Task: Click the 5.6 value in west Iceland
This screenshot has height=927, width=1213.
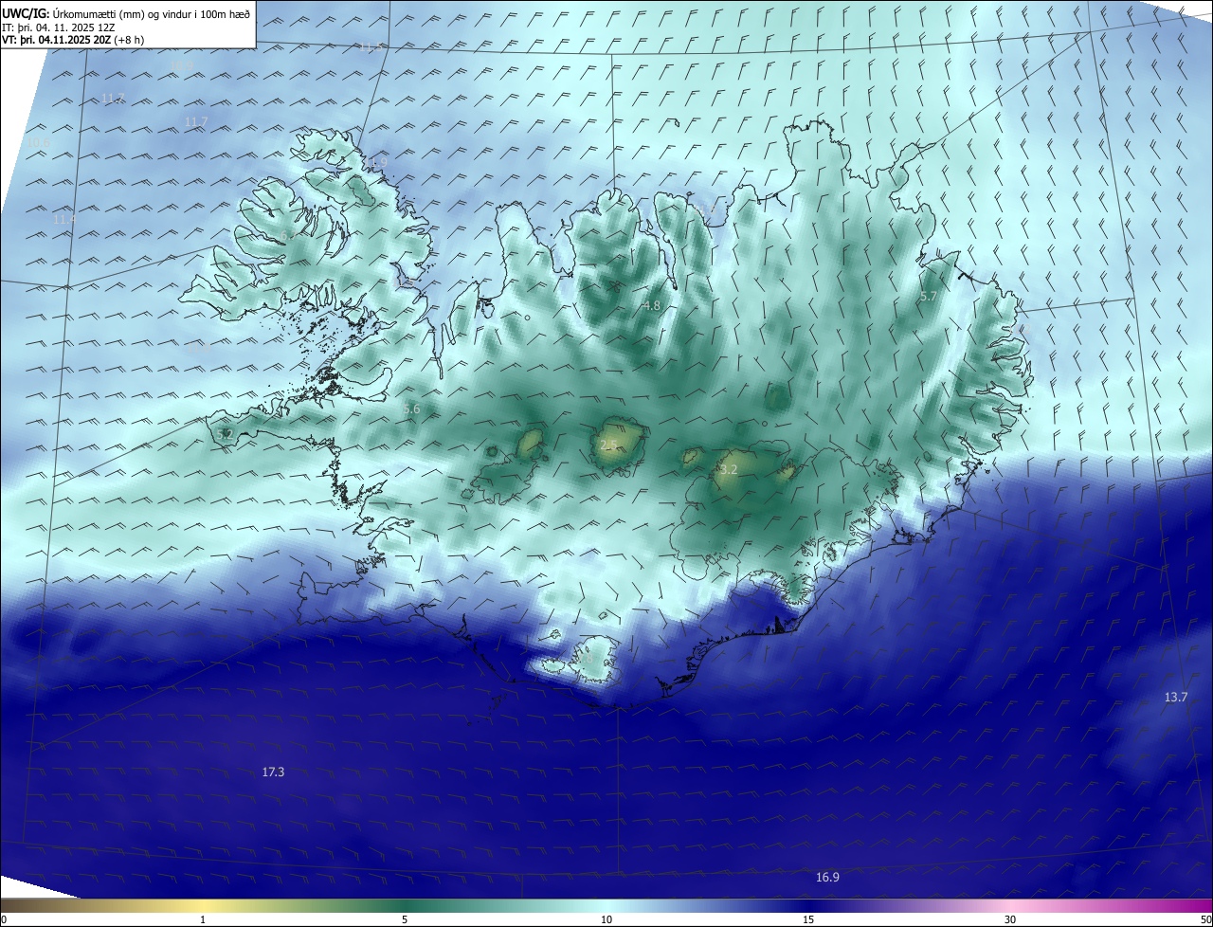Action: click(x=411, y=409)
